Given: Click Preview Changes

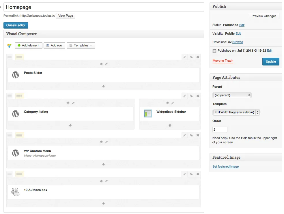Looking at the screenshot, I should point(264,16).
